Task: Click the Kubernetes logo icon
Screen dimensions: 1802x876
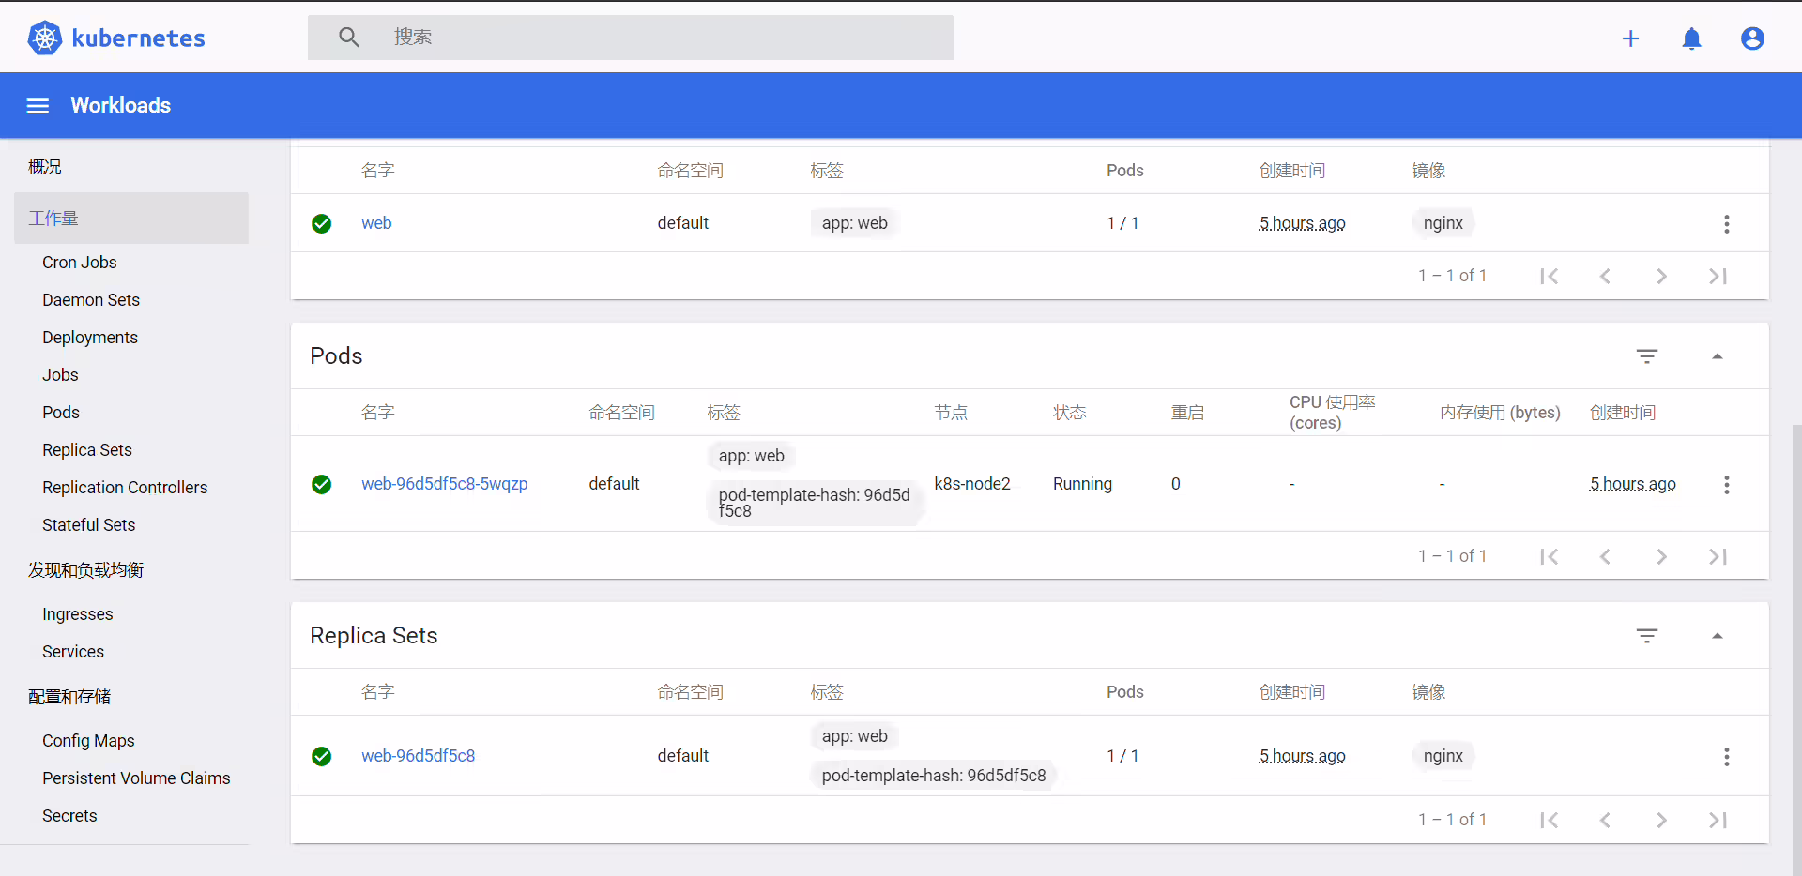Action: coord(44,38)
